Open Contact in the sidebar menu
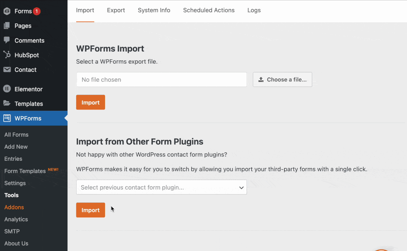The height and width of the screenshot is (251, 407). [26, 69]
